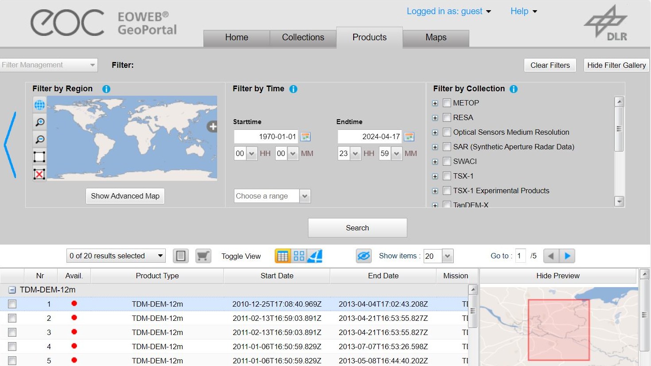Enable the SWACI collection filter

[447, 161]
